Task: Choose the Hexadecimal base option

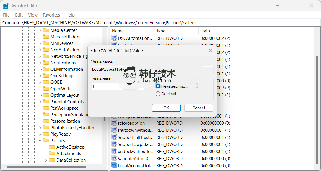Action: tap(158, 86)
